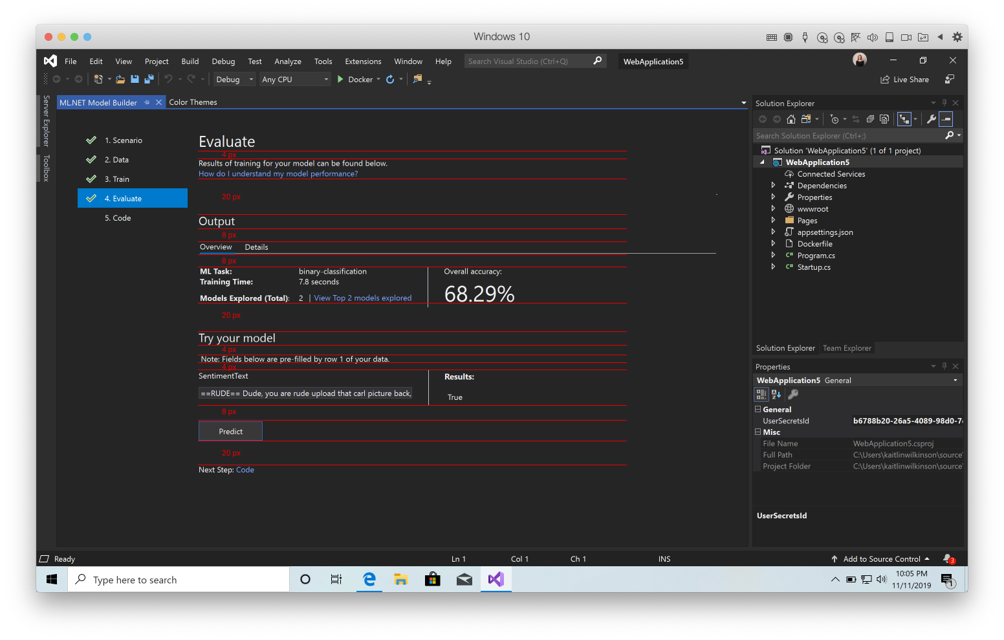1004x640 pixels.
Task: Open How do I understand my model performance link
Action: [x=278, y=174]
